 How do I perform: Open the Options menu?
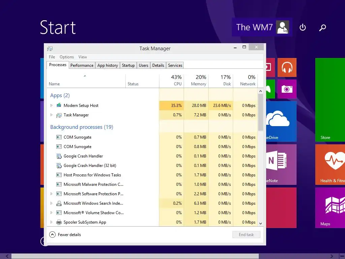67,57
